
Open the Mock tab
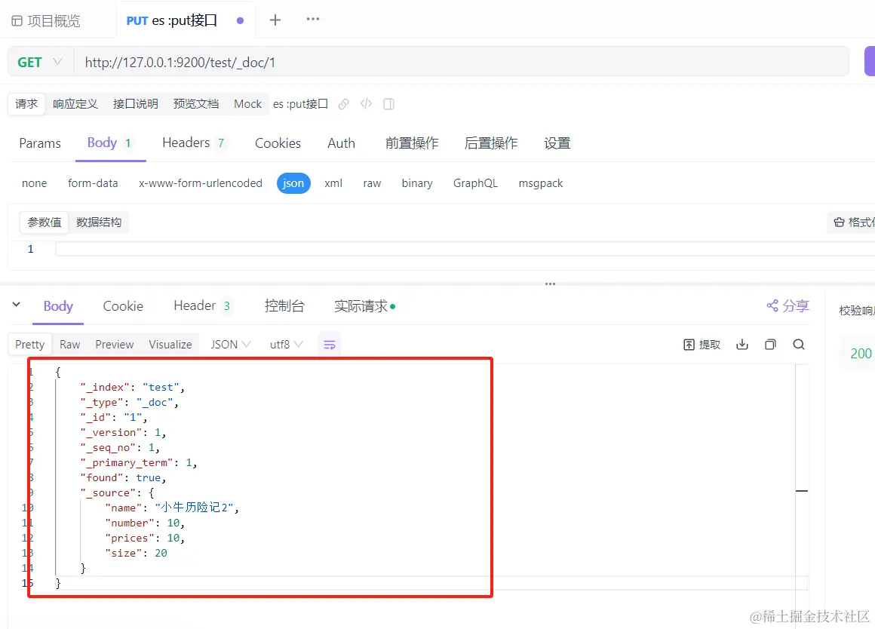pos(247,104)
